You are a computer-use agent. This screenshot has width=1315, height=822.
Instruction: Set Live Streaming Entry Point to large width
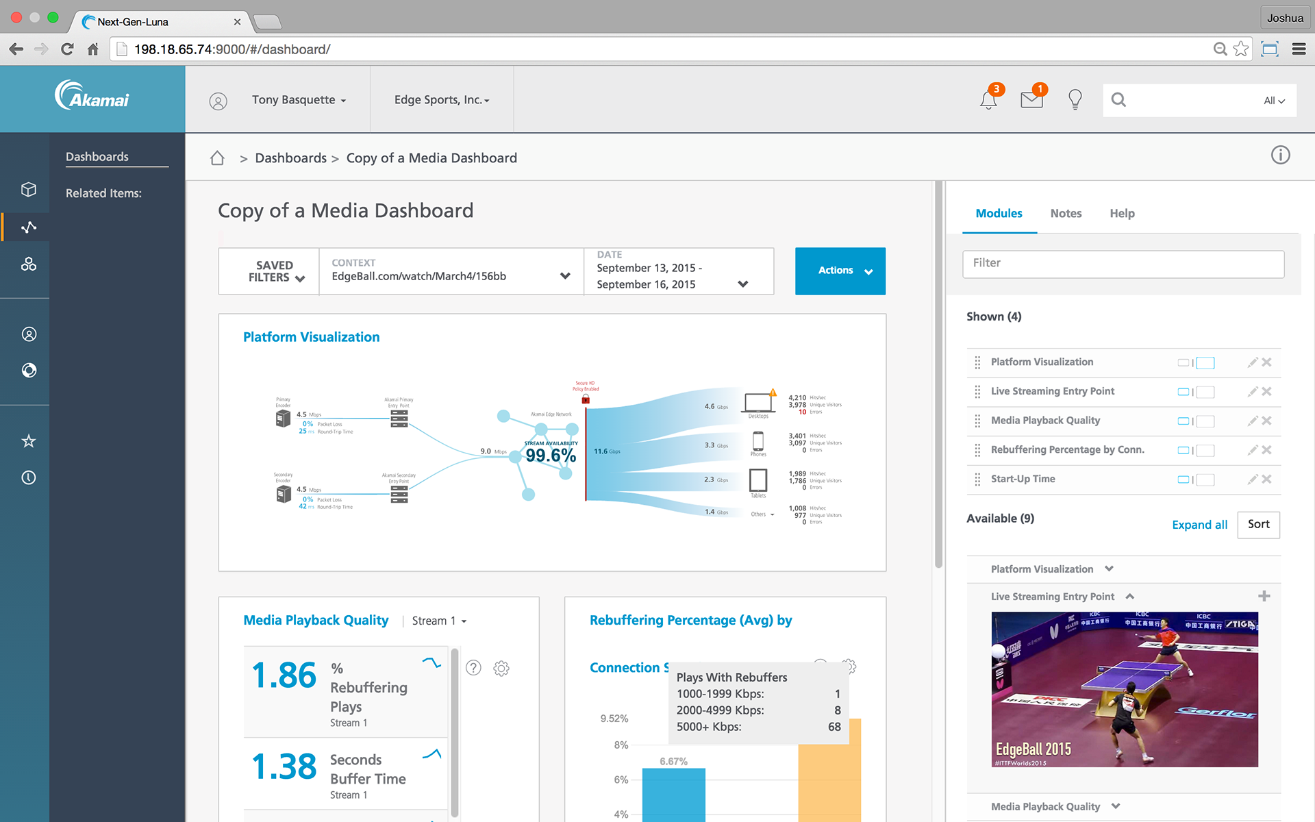(x=1205, y=392)
